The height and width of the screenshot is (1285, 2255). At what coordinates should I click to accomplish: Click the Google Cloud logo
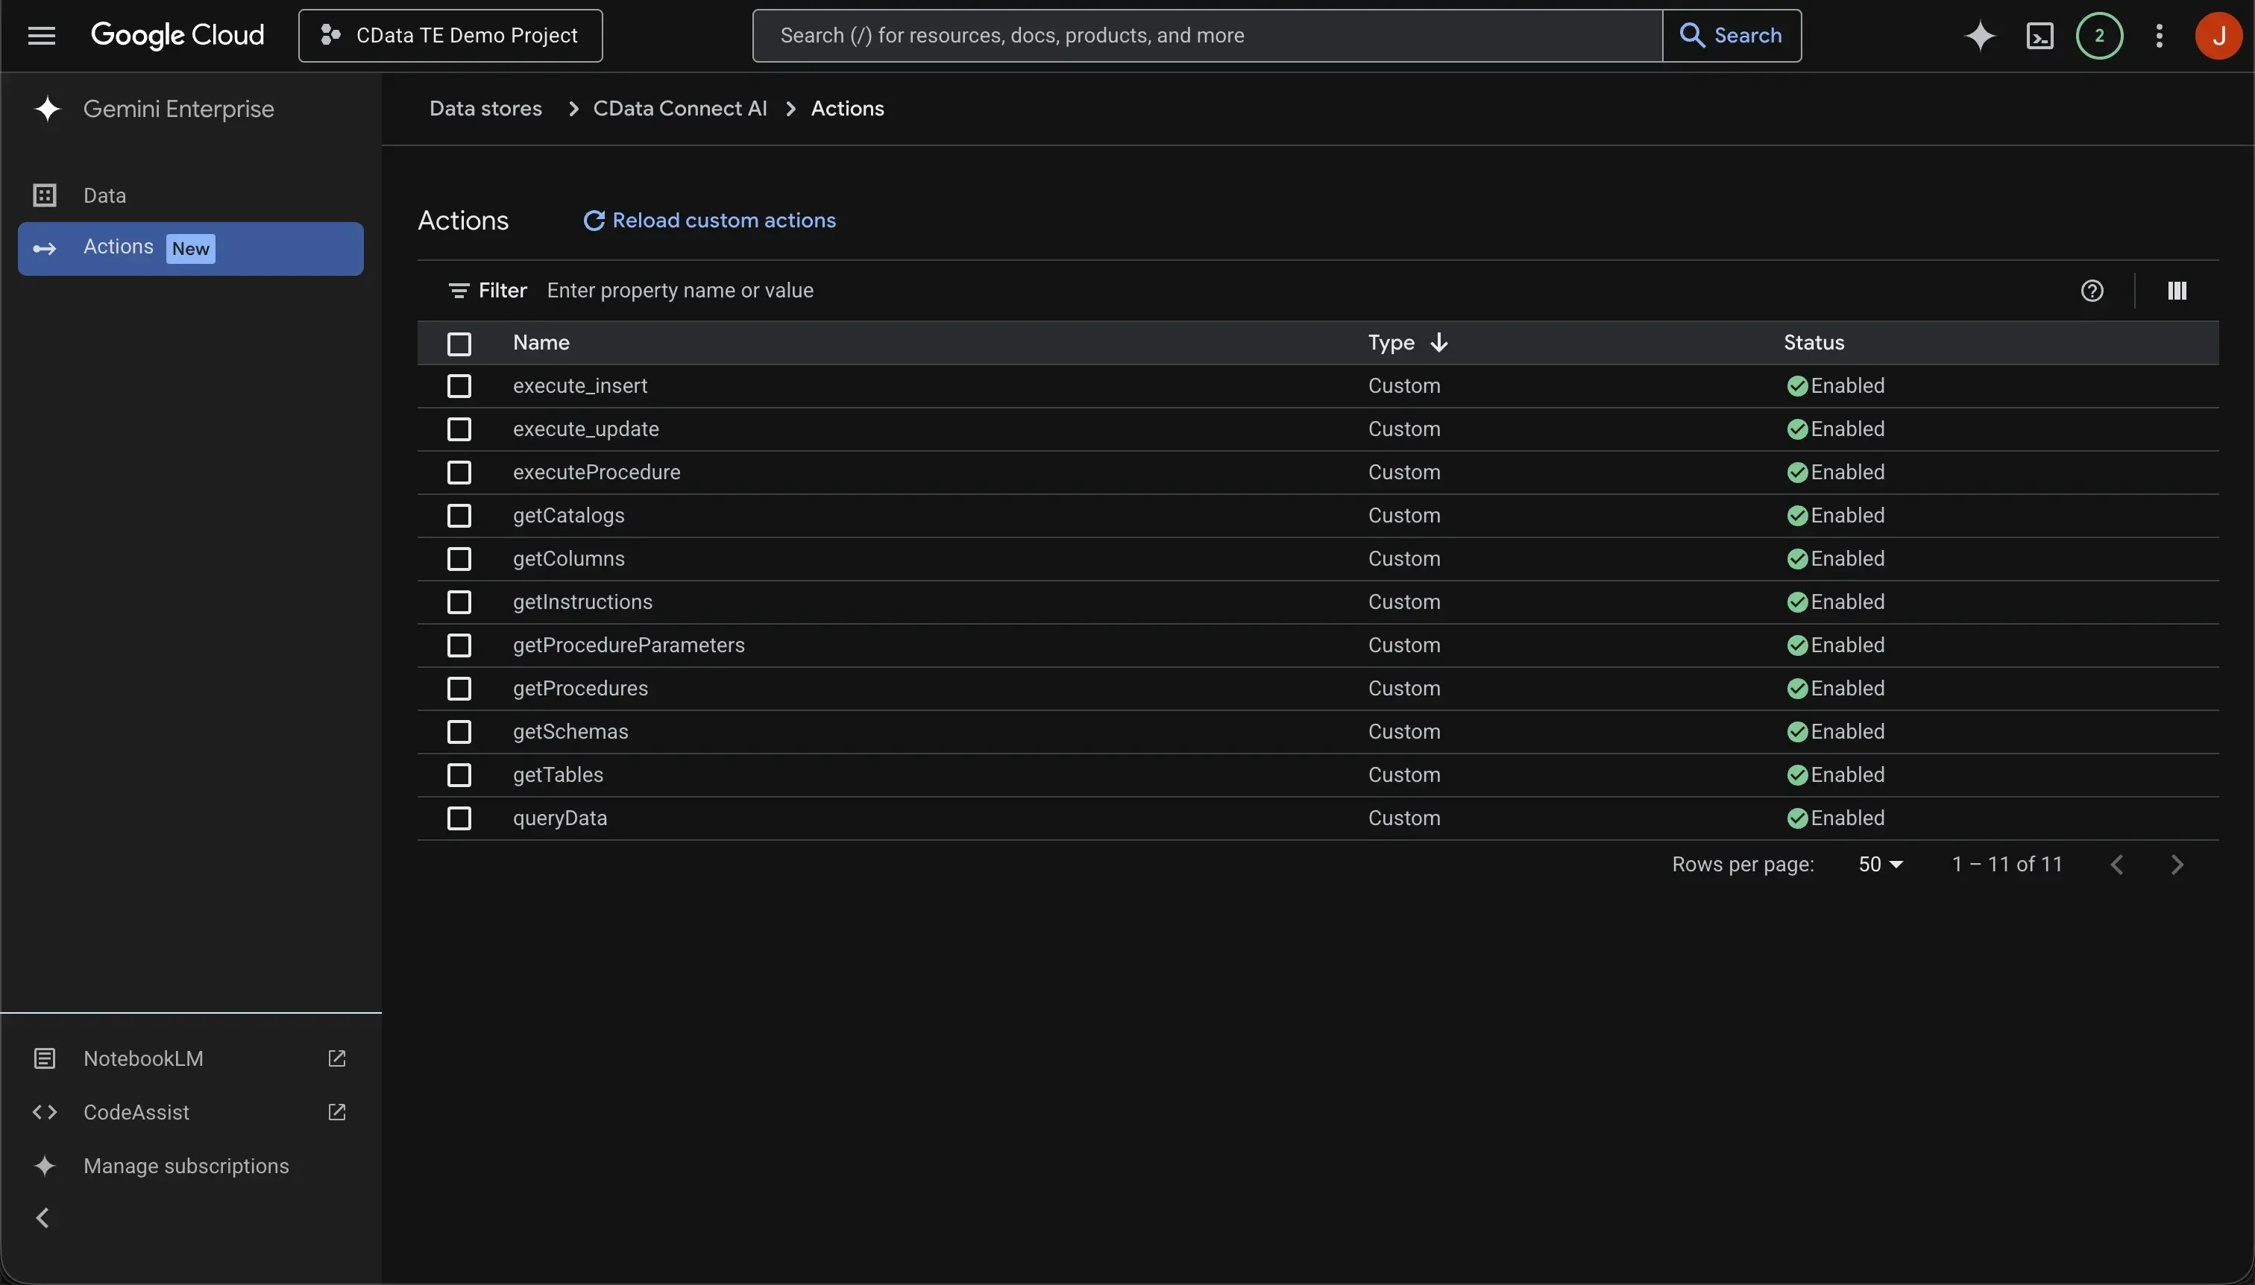click(177, 35)
